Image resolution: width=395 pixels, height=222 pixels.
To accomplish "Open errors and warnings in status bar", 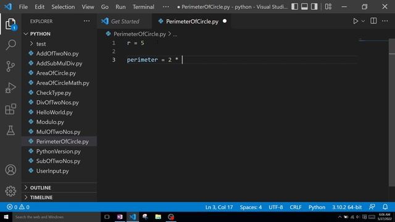I will (18, 207).
